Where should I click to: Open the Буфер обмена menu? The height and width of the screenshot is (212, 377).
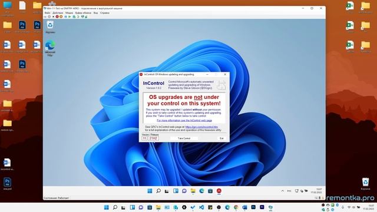pos(83,13)
